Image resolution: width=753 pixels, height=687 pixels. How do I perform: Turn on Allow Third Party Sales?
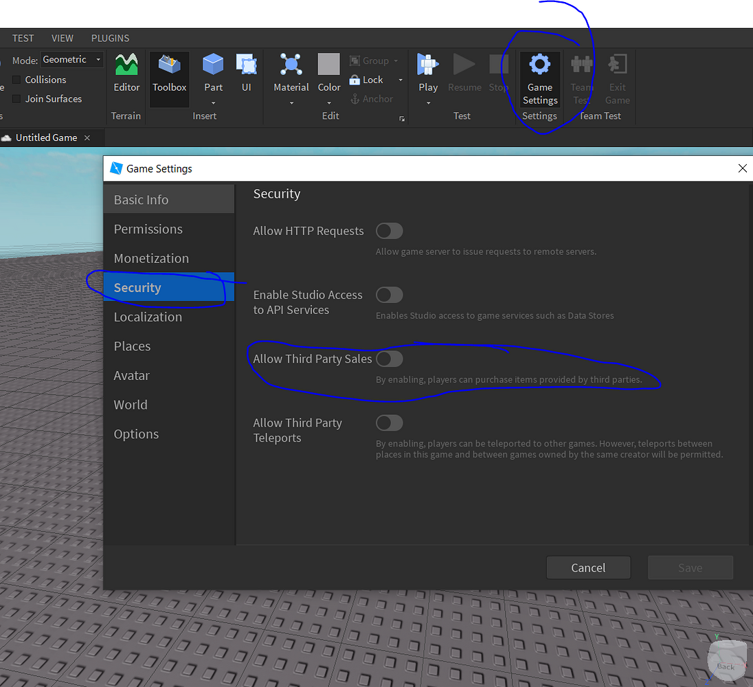(x=389, y=359)
